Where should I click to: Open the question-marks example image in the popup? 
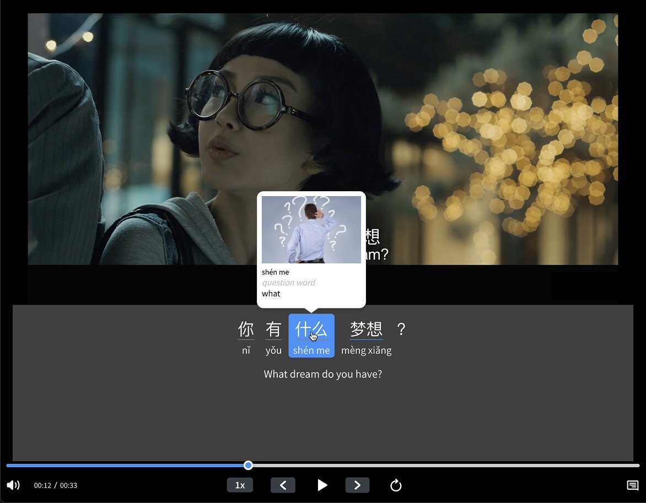[x=311, y=230]
